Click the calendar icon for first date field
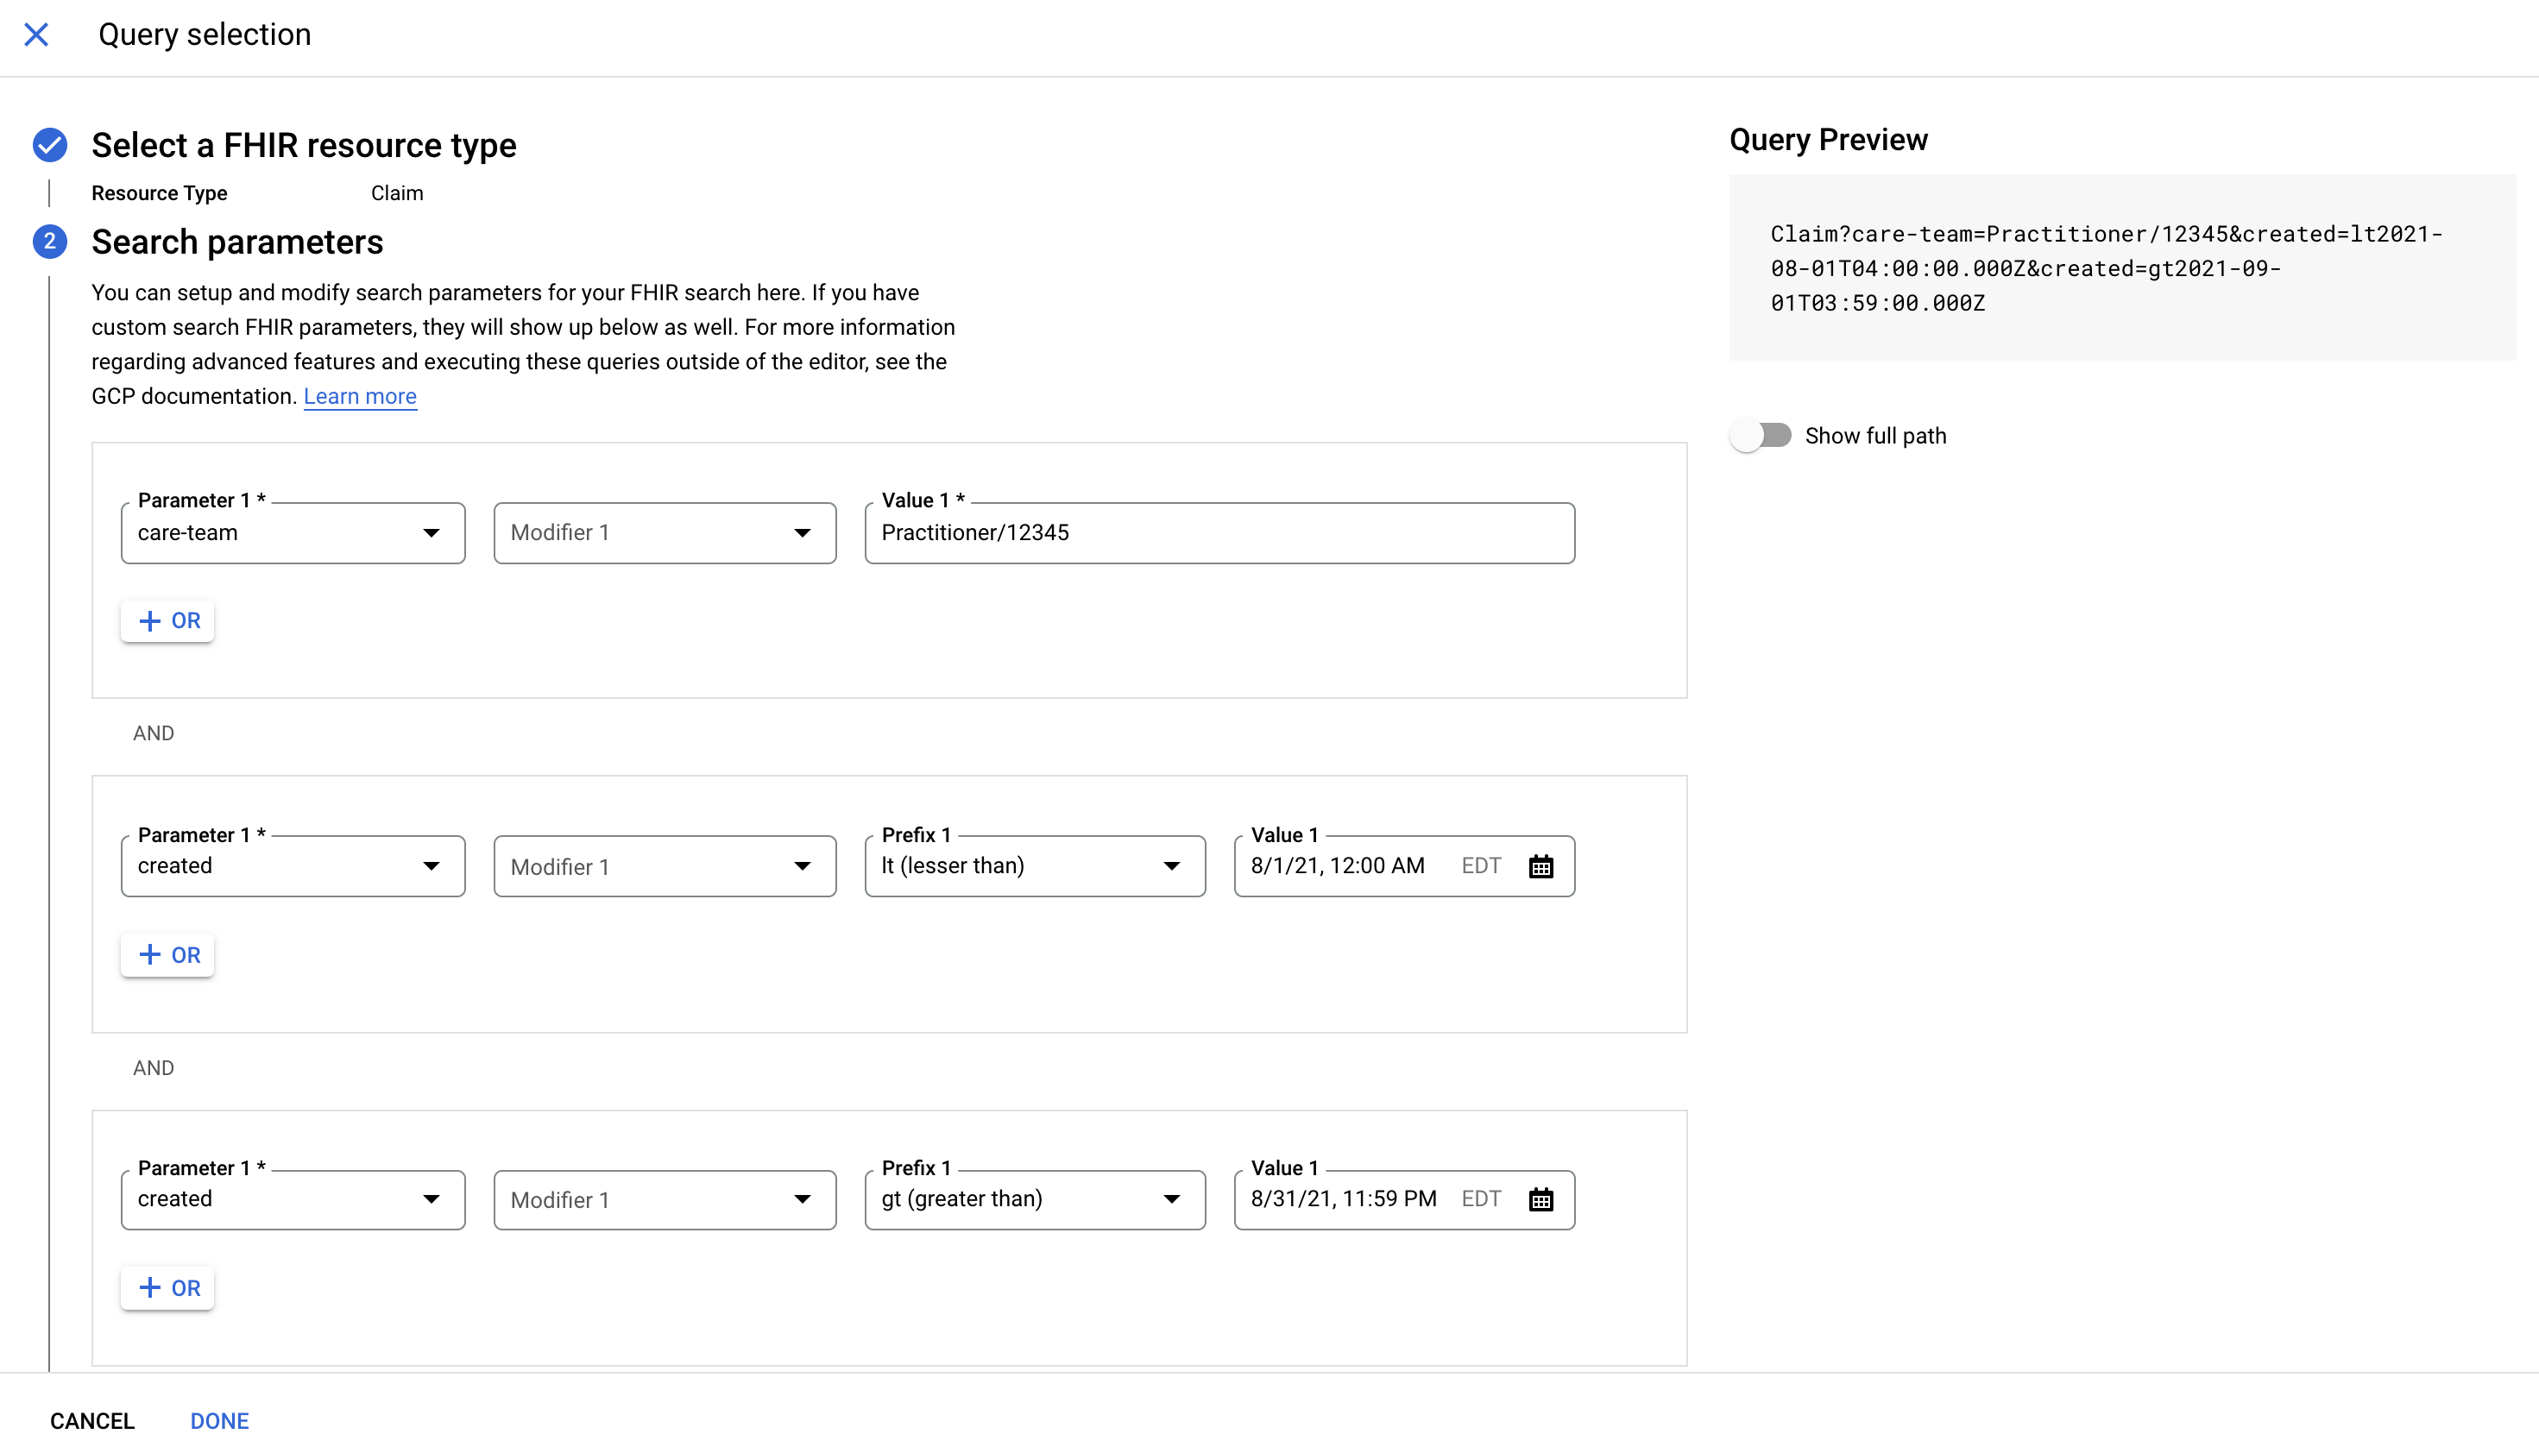The image size is (2539, 1453). tap(1540, 865)
